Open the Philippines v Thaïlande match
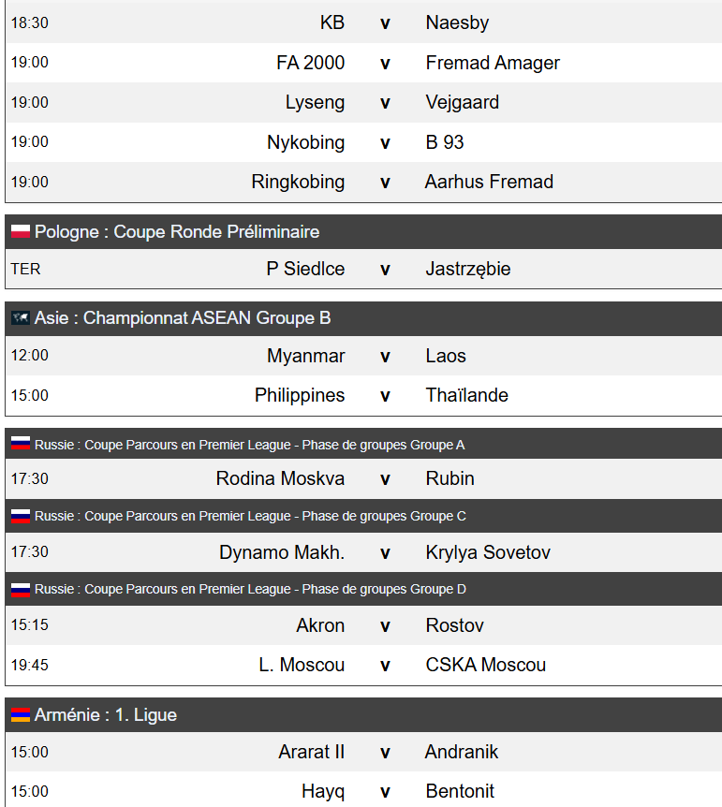This screenshot has width=722, height=807. point(363,395)
